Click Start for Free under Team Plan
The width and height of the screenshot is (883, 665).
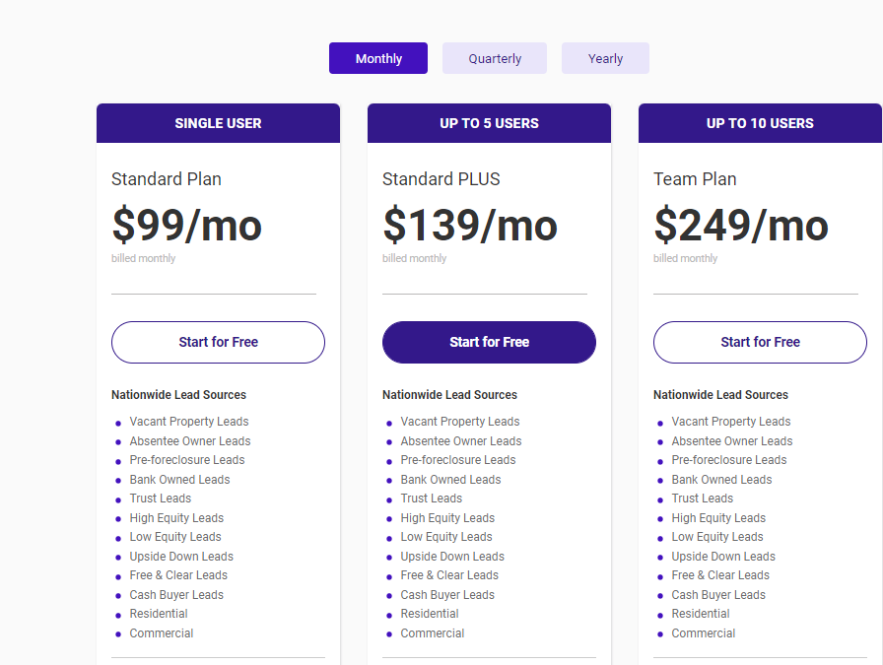coord(760,342)
